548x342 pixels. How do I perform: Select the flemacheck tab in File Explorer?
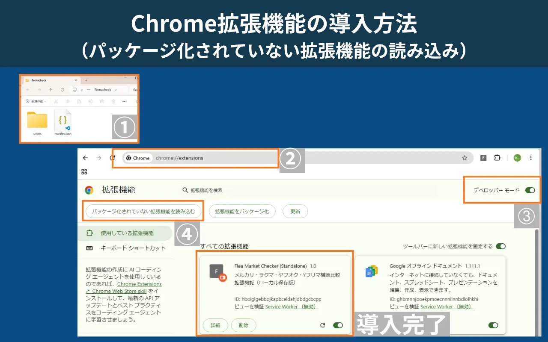(x=51, y=80)
